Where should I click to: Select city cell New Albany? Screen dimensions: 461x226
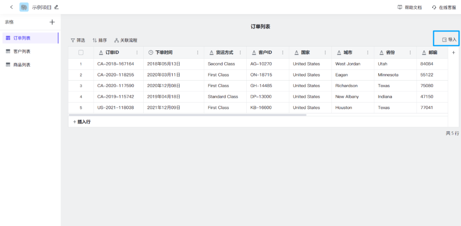pos(353,97)
